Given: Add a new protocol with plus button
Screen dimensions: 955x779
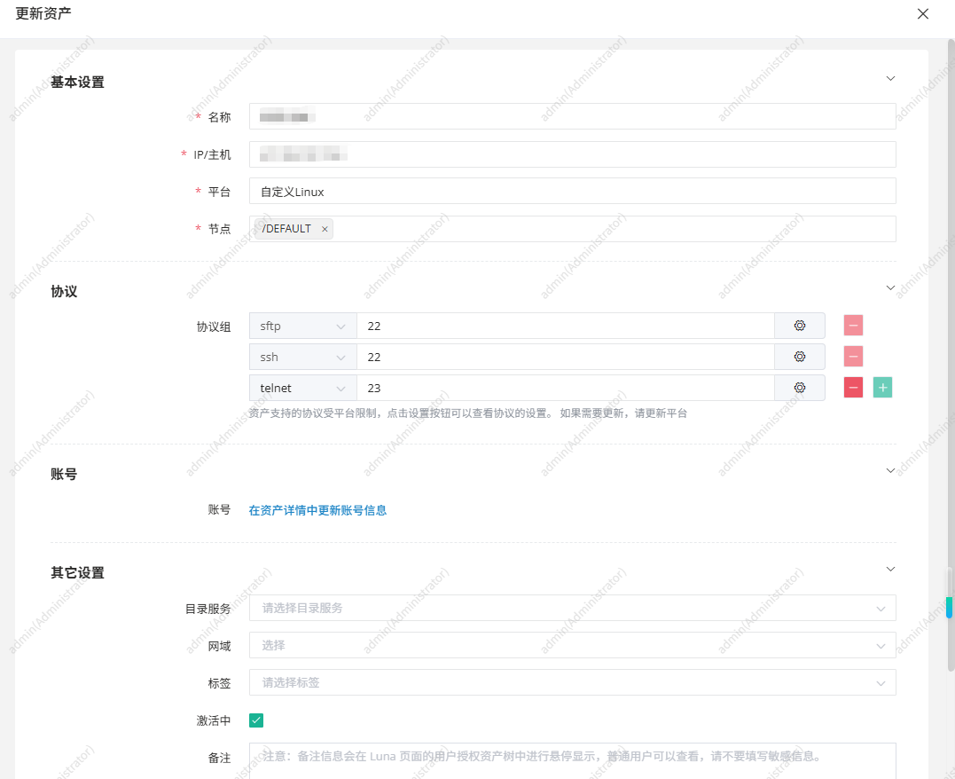Looking at the screenshot, I should (882, 388).
